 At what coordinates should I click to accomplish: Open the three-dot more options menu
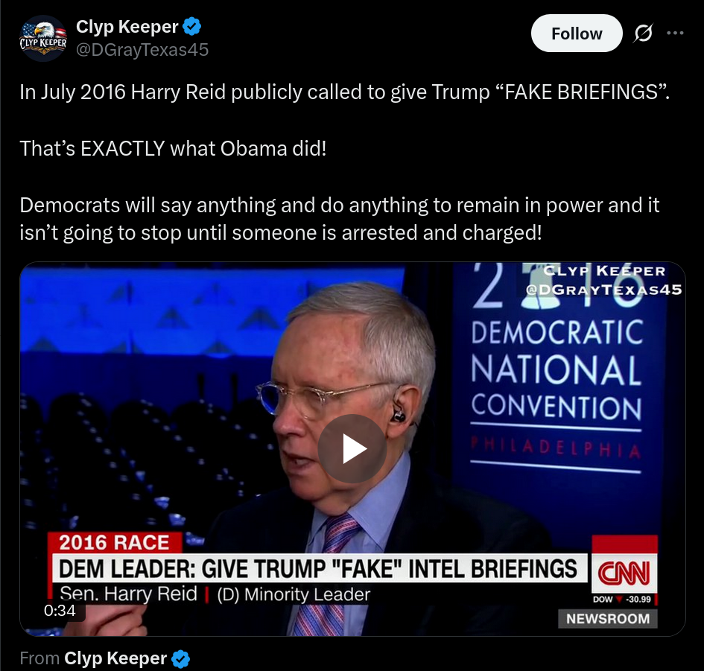click(675, 33)
